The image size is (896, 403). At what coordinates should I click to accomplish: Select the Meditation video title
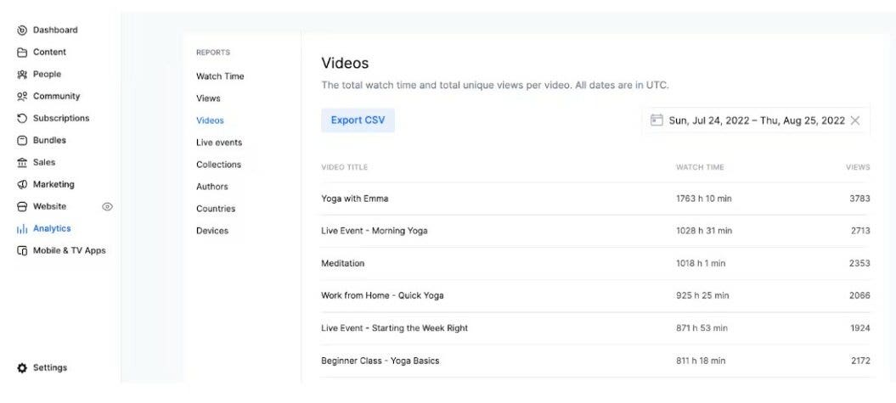coord(342,263)
